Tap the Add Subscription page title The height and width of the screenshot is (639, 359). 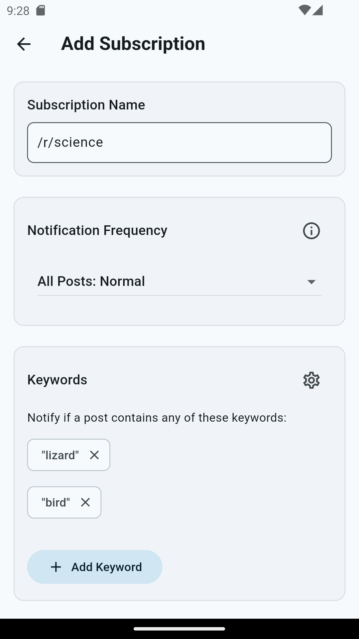(x=133, y=44)
